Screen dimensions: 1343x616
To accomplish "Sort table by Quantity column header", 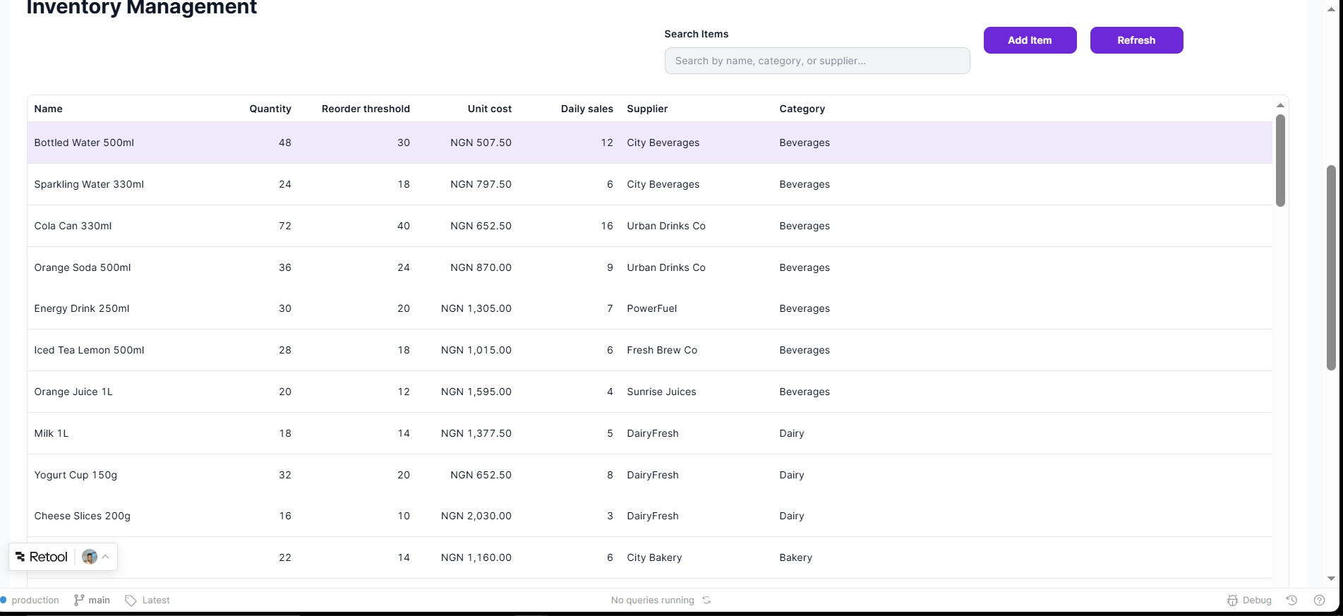I will click(270, 109).
